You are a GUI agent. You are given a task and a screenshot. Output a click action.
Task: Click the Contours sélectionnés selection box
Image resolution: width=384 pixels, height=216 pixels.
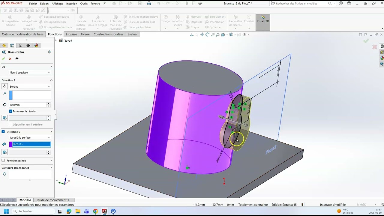[x=30, y=175]
